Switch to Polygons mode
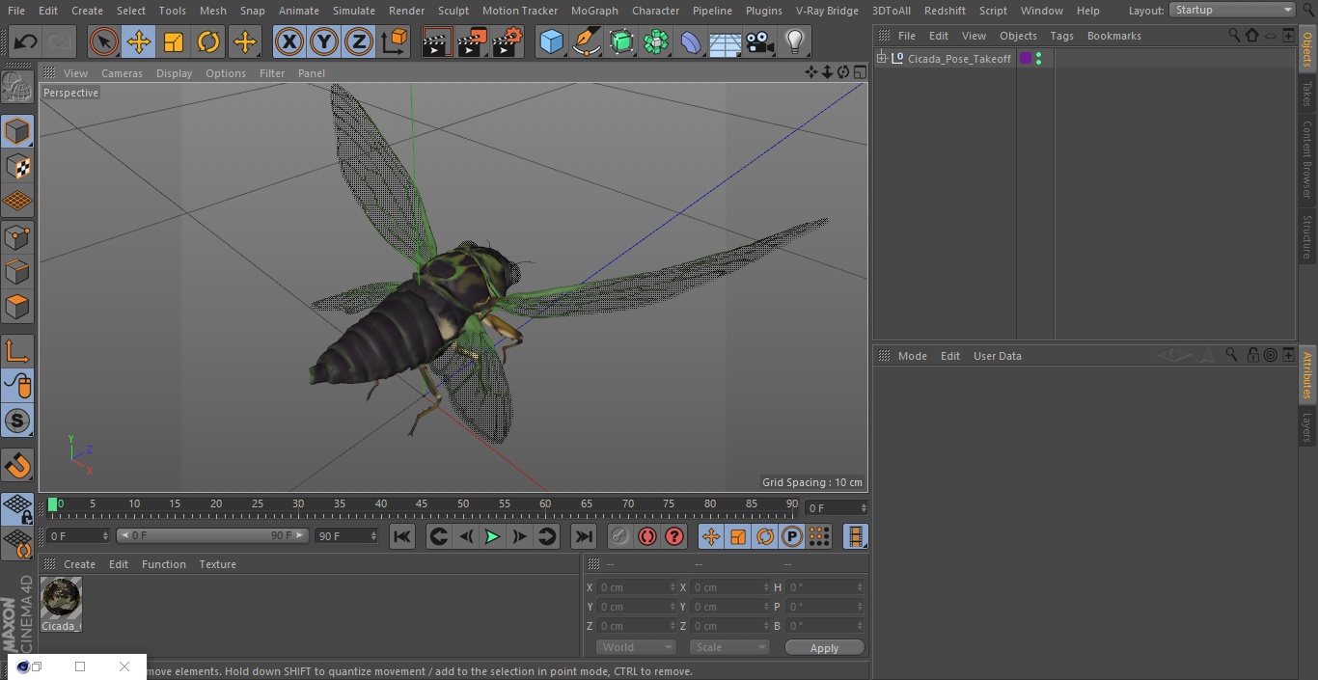The height and width of the screenshot is (680, 1318). click(17, 307)
